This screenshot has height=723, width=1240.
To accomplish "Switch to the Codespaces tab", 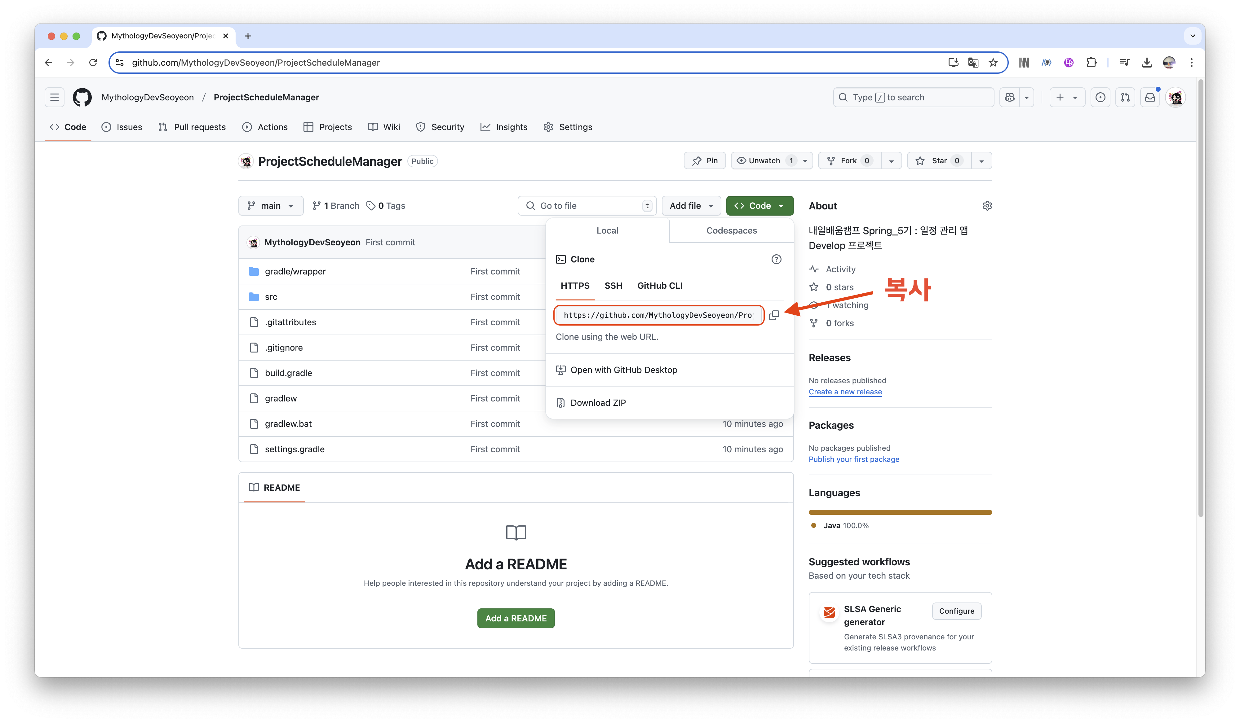I will 731,231.
